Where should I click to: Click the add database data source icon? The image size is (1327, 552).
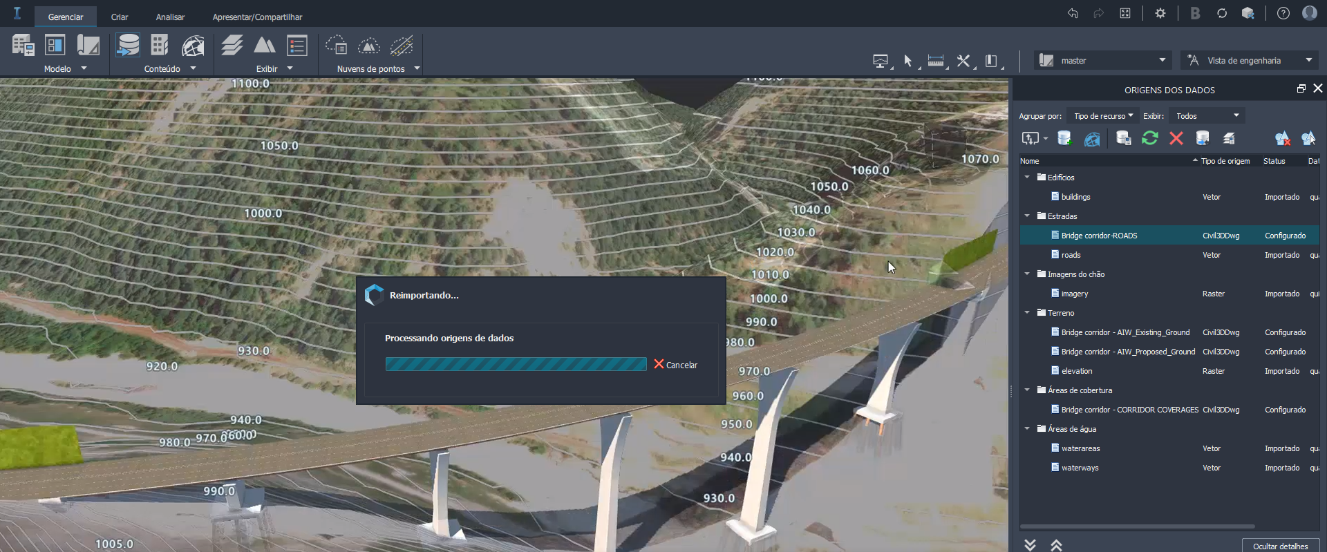(1065, 139)
